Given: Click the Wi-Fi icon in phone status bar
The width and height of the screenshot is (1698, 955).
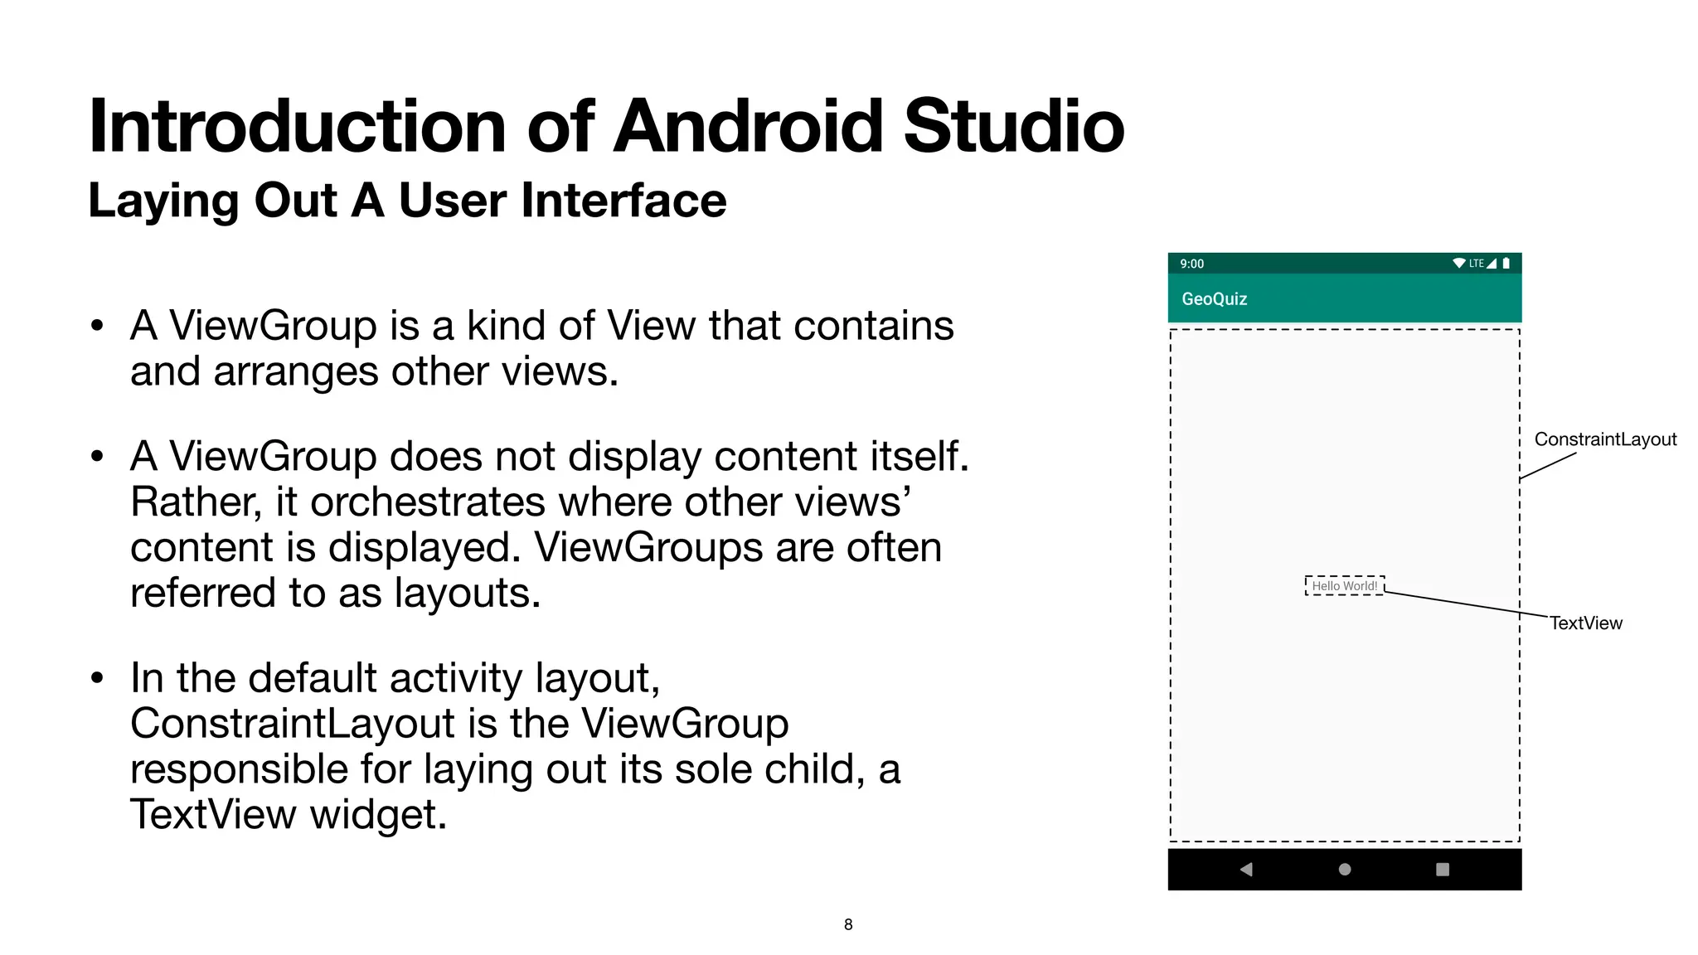Looking at the screenshot, I should pos(1459,264).
